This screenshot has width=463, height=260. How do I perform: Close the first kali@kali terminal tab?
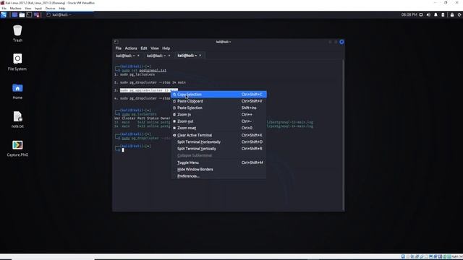point(138,56)
